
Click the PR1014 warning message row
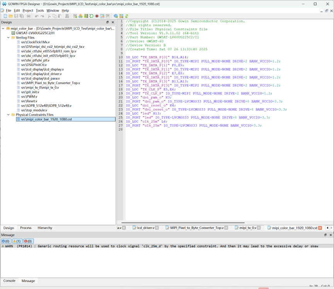coord(167,246)
